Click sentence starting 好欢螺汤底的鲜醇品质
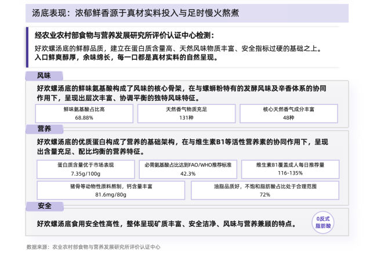Screen dimensions: 377x254 (x=178, y=49)
